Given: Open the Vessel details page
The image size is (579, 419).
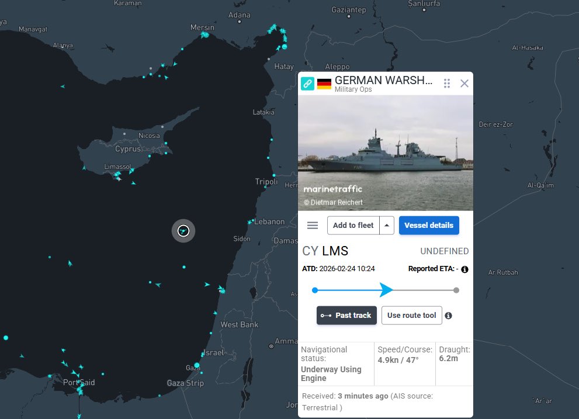Looking at the screenshot, I should click(x=429, y=225).
